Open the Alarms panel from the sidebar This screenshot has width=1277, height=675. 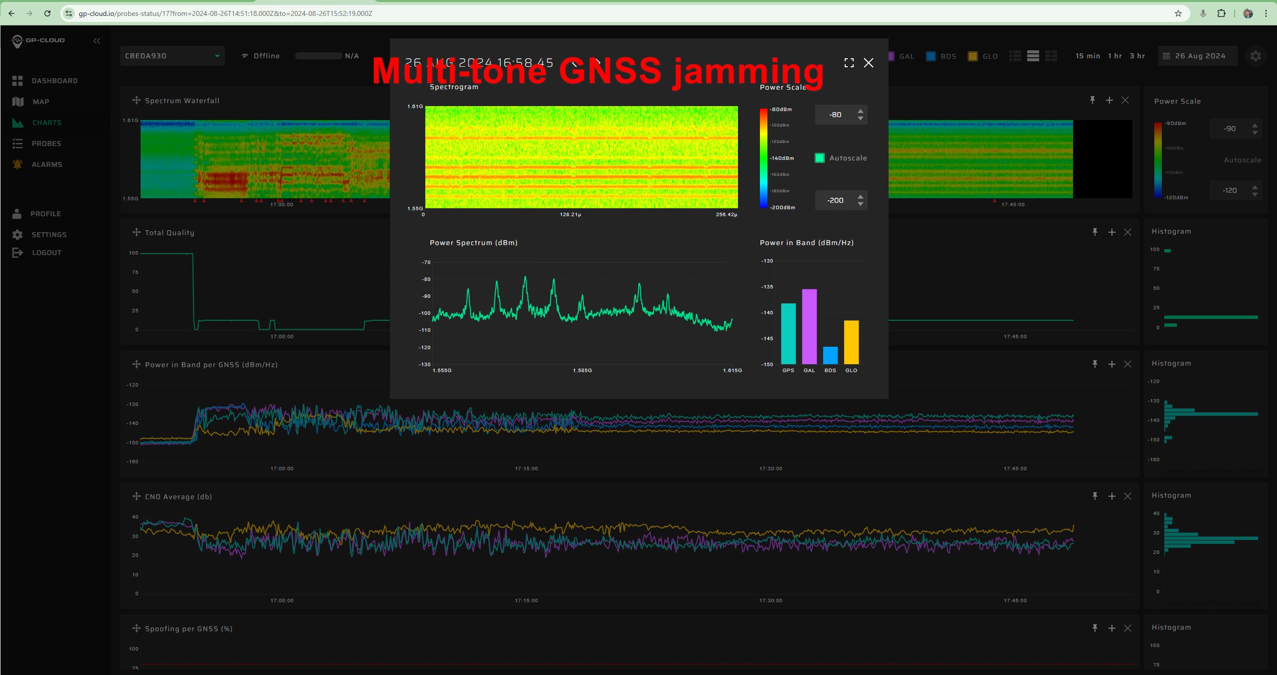click(x=47, y=164)
